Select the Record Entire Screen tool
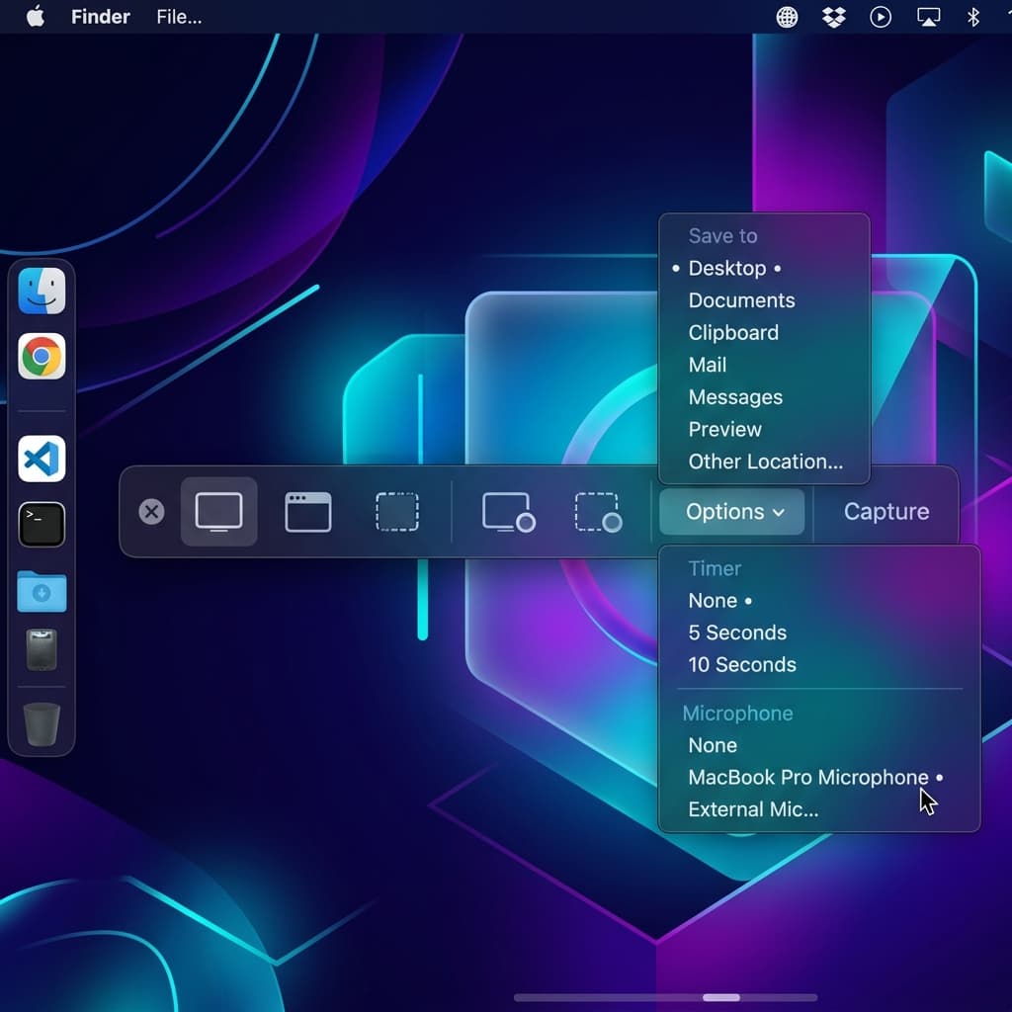This screenshot has width=1012, height=1012. point(507,511)
